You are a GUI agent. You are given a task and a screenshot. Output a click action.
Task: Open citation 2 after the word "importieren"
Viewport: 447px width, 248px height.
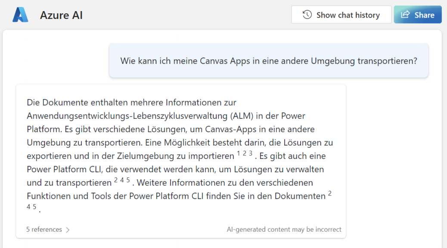click(x=245, y=153)
